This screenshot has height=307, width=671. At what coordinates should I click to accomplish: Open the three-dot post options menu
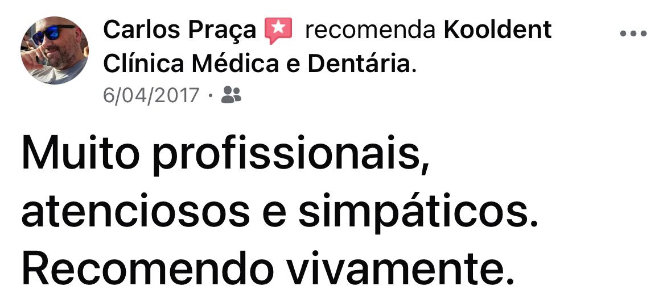point(633,33)
